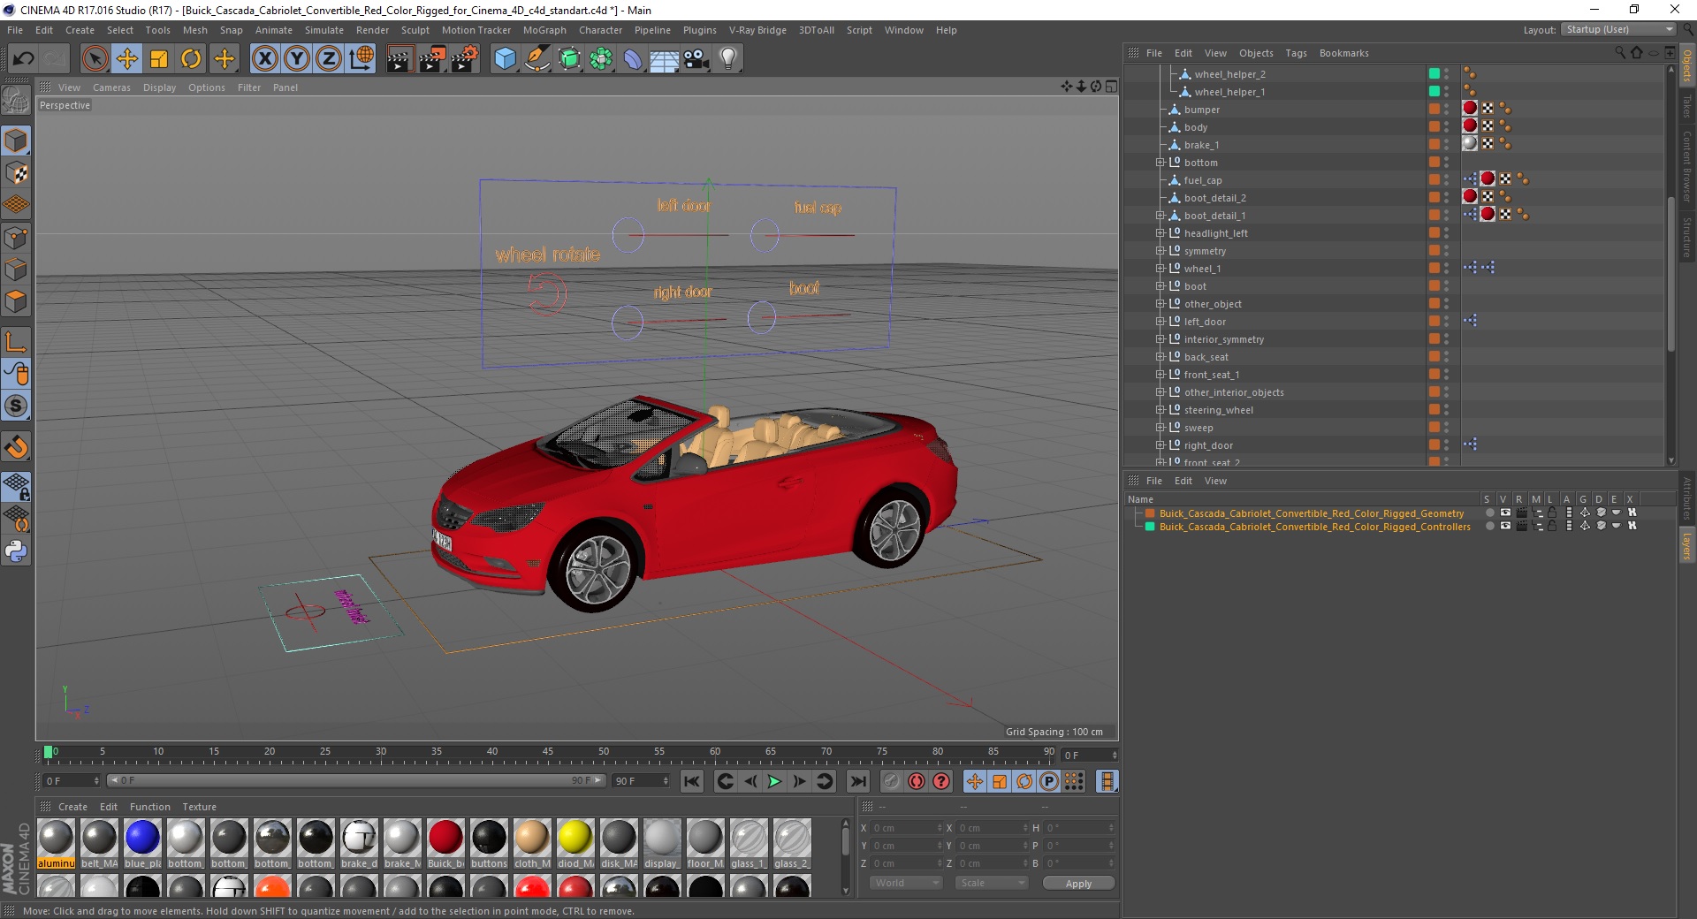Viewport: 1697px width, 919px height.
Task: Click frame 45 on timeline ruler
Action: click(548, 753)
